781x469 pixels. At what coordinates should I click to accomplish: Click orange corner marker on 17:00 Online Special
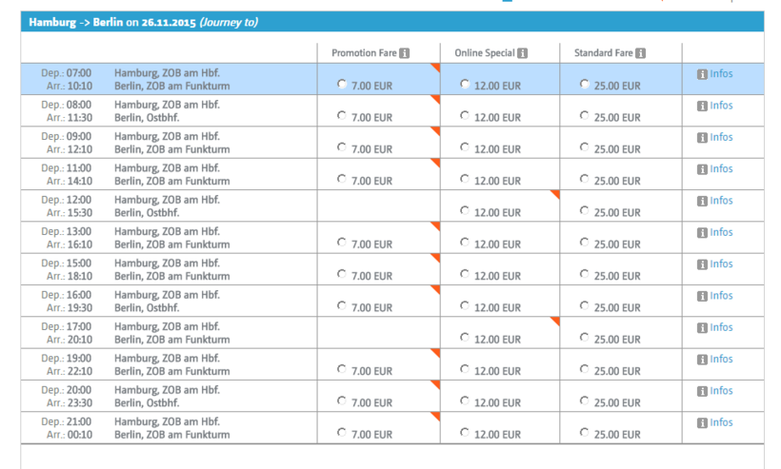554,322
